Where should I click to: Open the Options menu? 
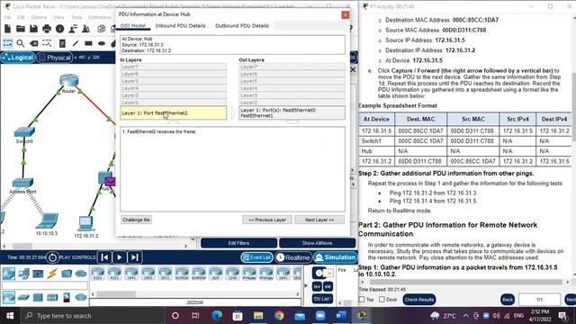pos(39,17)
